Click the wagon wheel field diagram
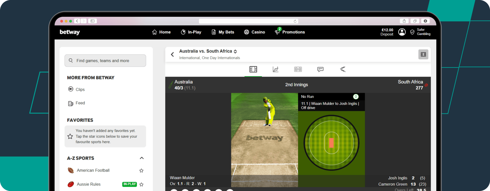 331,143
